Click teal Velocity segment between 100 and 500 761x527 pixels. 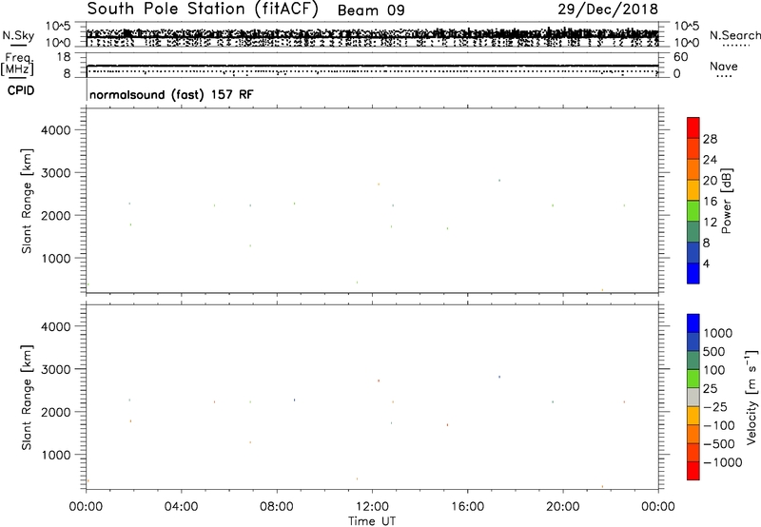point(693,361)
